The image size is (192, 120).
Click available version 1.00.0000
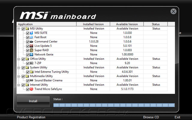click(x=127, y=55)
